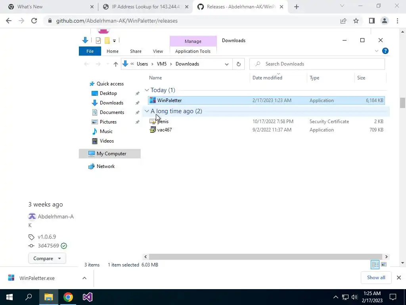Open Windows Start menu
Screen dimensions: 406x305
[x=10, y=297]
